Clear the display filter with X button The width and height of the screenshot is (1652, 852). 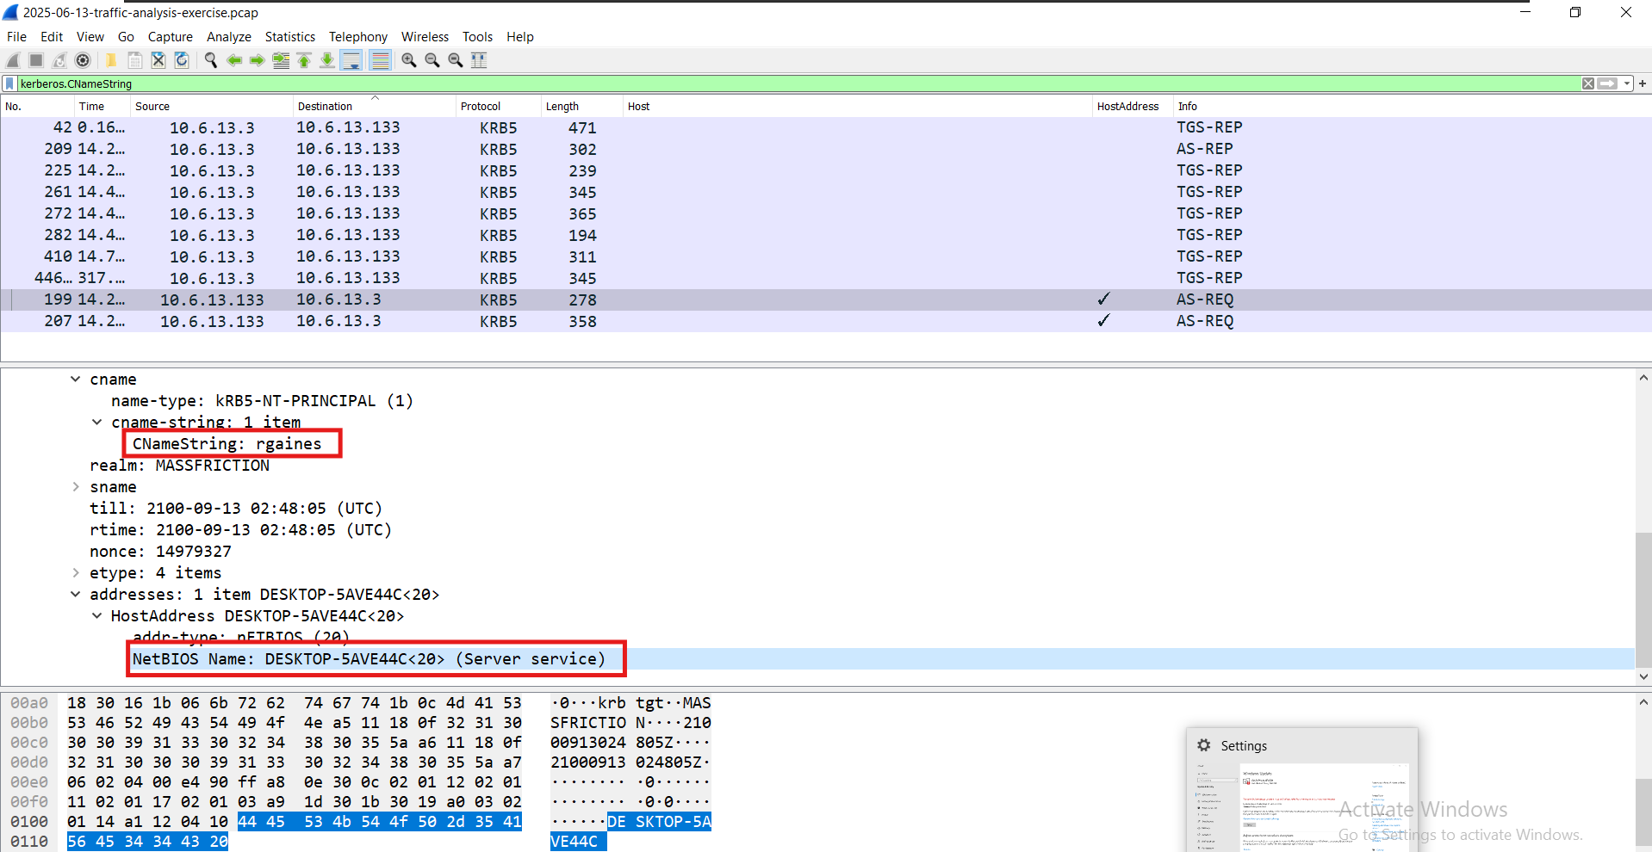click(x=1588, y=83)
